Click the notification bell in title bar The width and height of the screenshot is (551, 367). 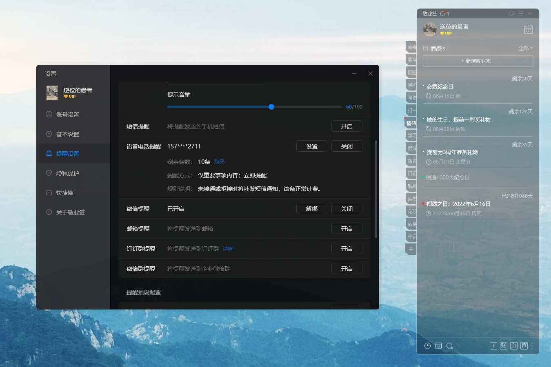[x=442, y=13]
